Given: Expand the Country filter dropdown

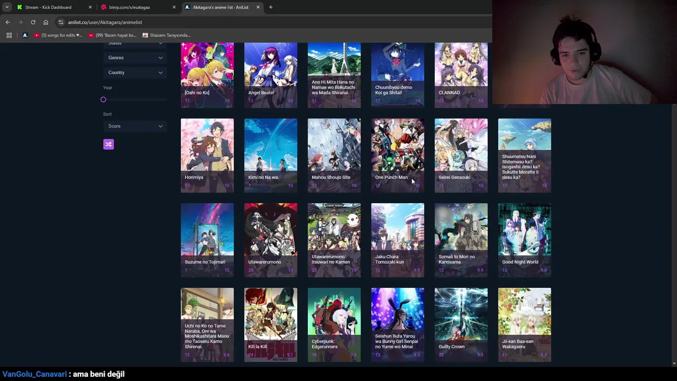Looking at the screenshot, I should 135,72.
